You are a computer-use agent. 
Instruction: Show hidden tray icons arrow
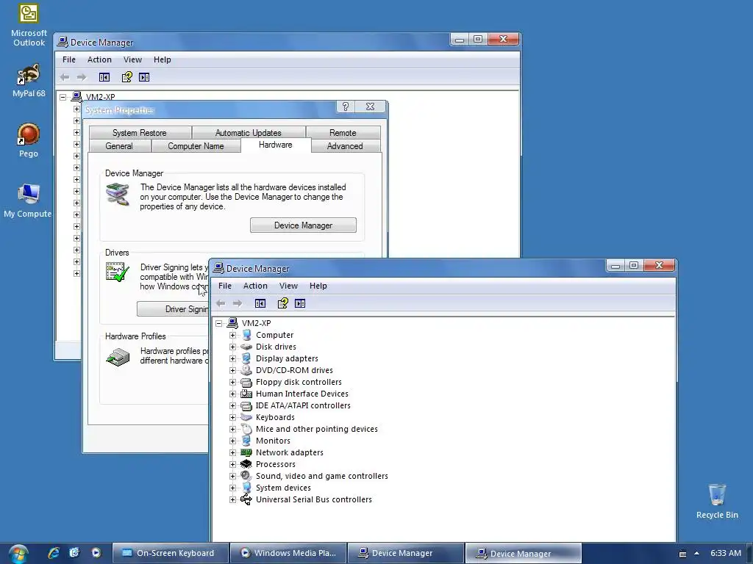(x=697, y=554)
